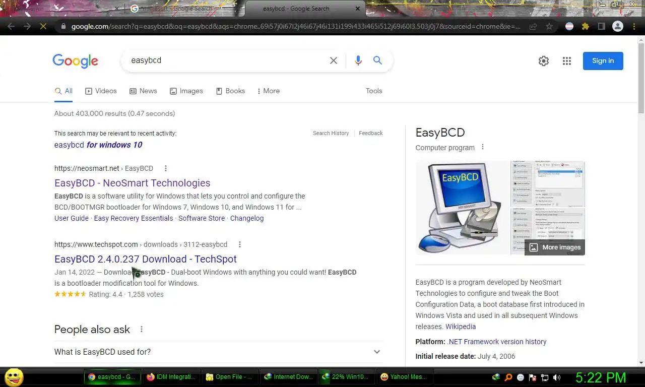Image resolution: width=645 pixels, height=387 pixels.
Task: Open more options for NeoSmart result
Action: pyautogui.click(x=165, y=168)
